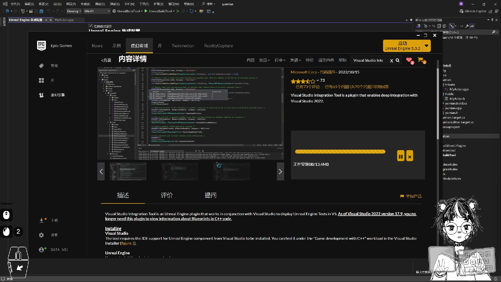The image size is (501, 282).
Task: Open the 库 library grid sidebar item
Action: [46, 80]
